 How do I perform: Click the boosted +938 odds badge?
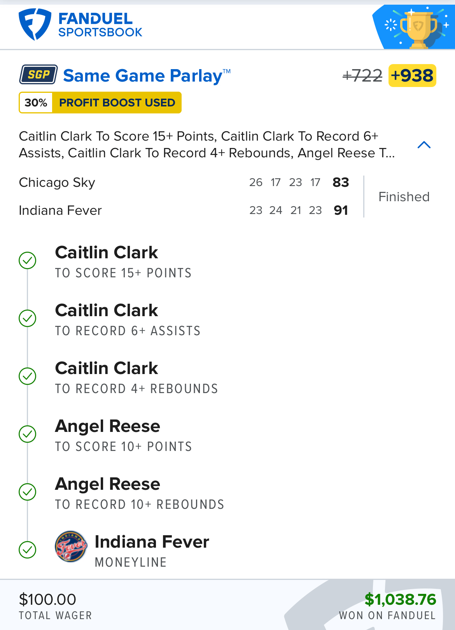412,75
